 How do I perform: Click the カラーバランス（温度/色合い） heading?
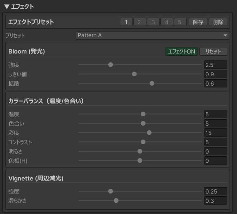[46, 101]
